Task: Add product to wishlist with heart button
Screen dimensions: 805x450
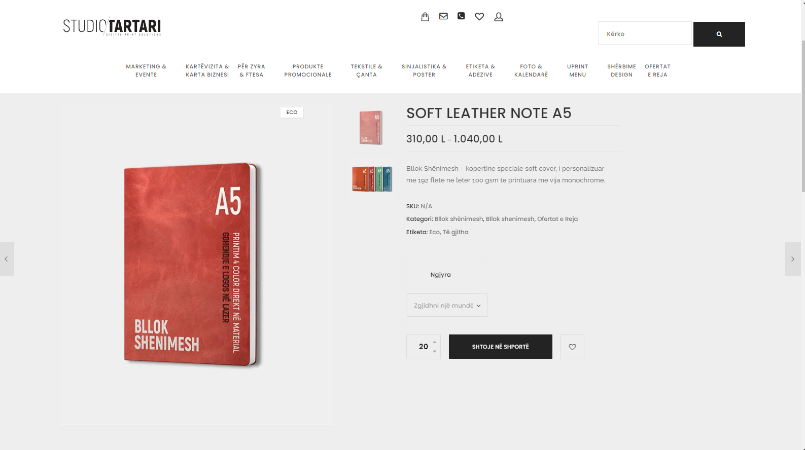Action: pyautogui.click(x=572, y=347)
